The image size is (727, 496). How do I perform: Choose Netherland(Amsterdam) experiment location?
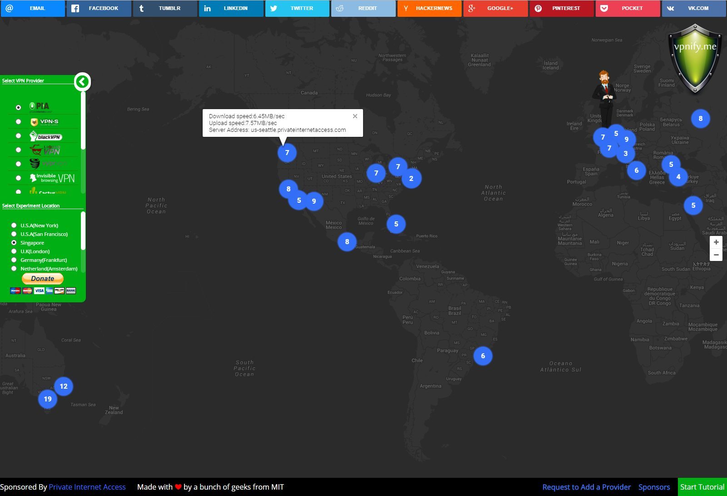(x=14, y=268)
